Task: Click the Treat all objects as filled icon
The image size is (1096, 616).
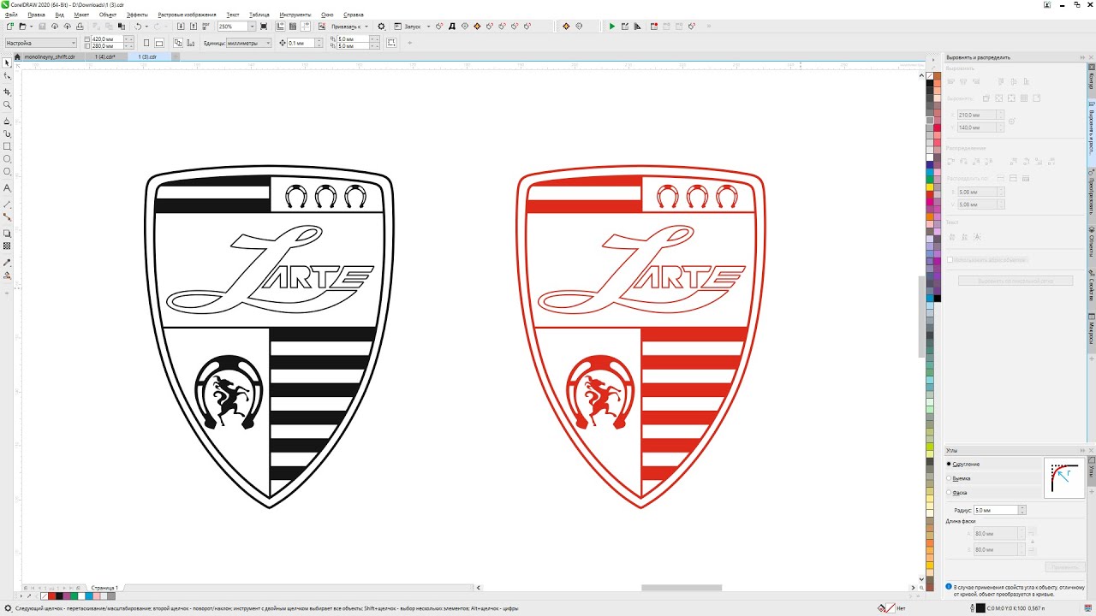Action: [x=391, y=42]
